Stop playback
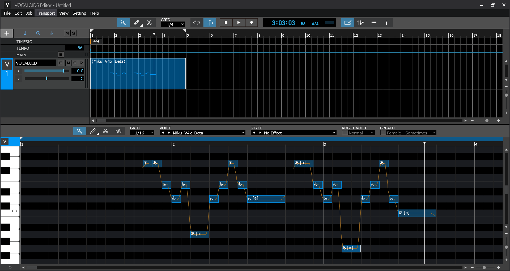The width and height of the screenshot is (510, 271). [226, 23]
